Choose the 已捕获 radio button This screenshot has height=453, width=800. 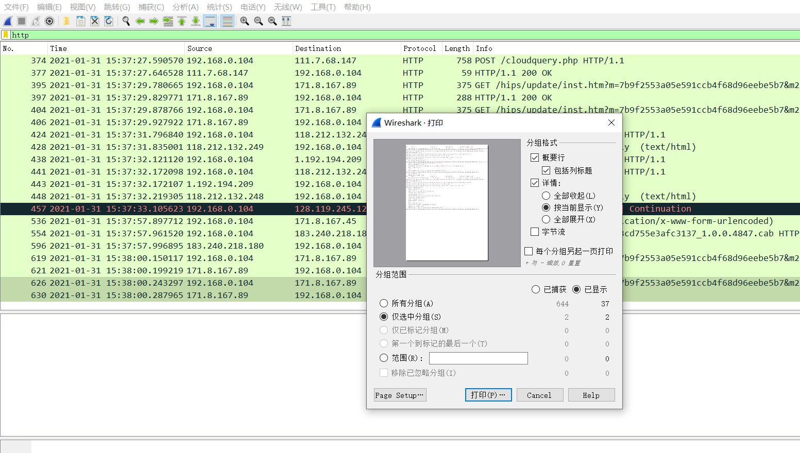click(536, 289)
